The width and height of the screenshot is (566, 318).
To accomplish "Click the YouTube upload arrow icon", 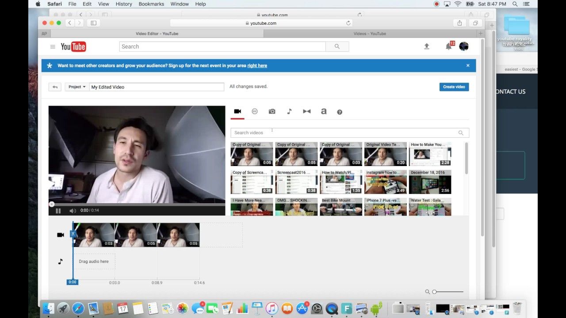I will [x=427, y=46].
